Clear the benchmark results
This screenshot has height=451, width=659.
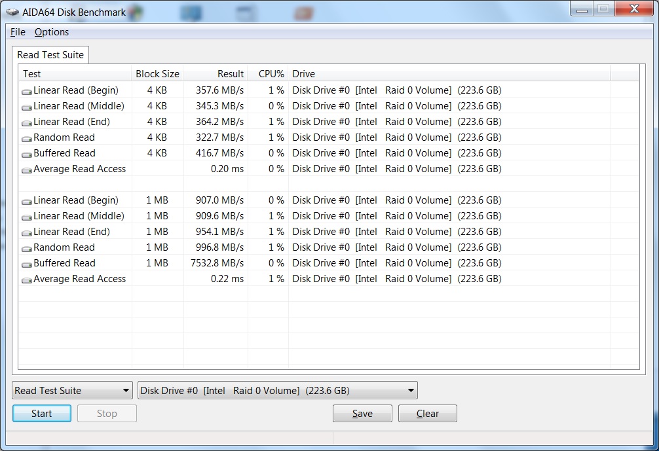click(427, 414)
